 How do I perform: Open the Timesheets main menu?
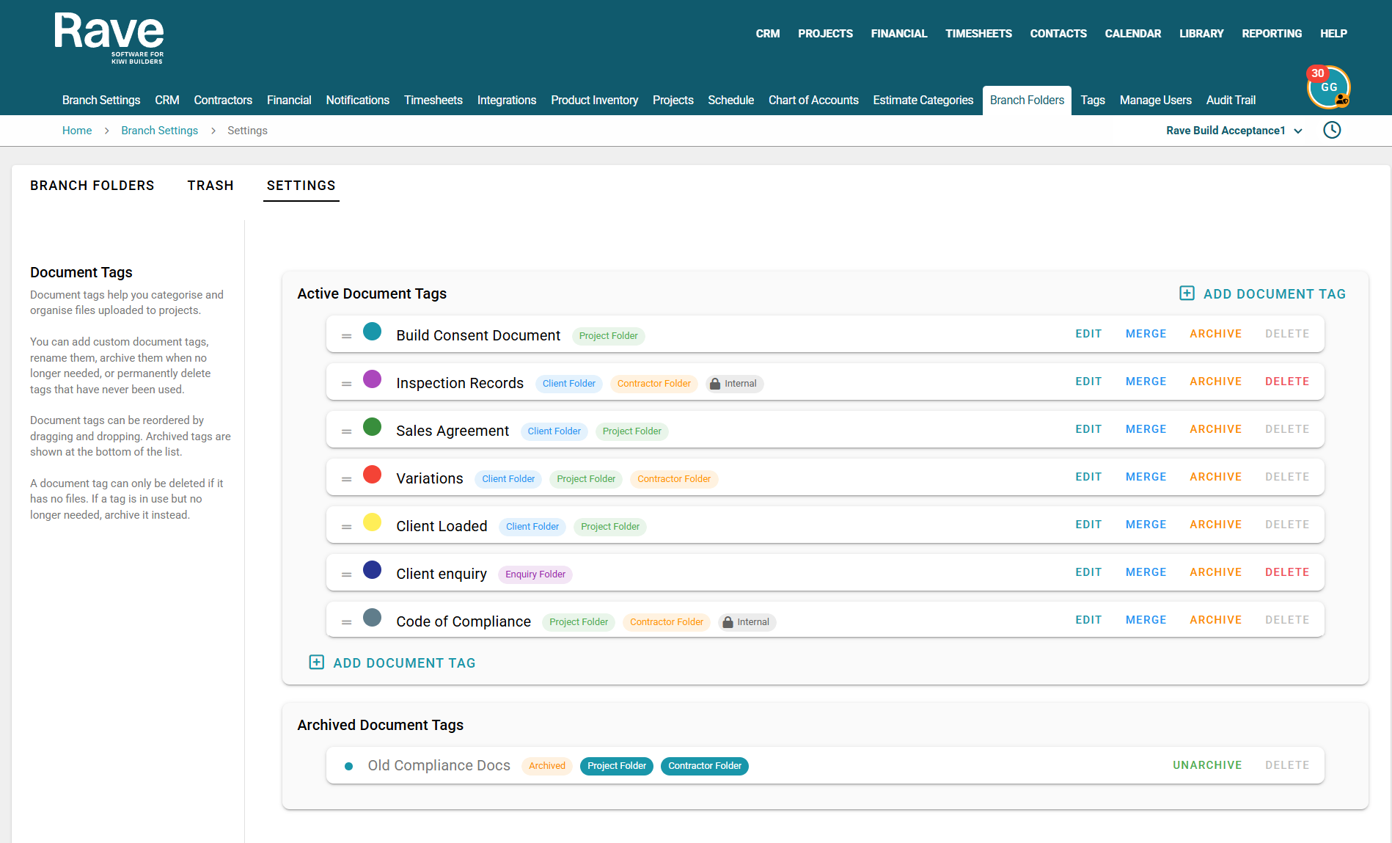(979, 34)
